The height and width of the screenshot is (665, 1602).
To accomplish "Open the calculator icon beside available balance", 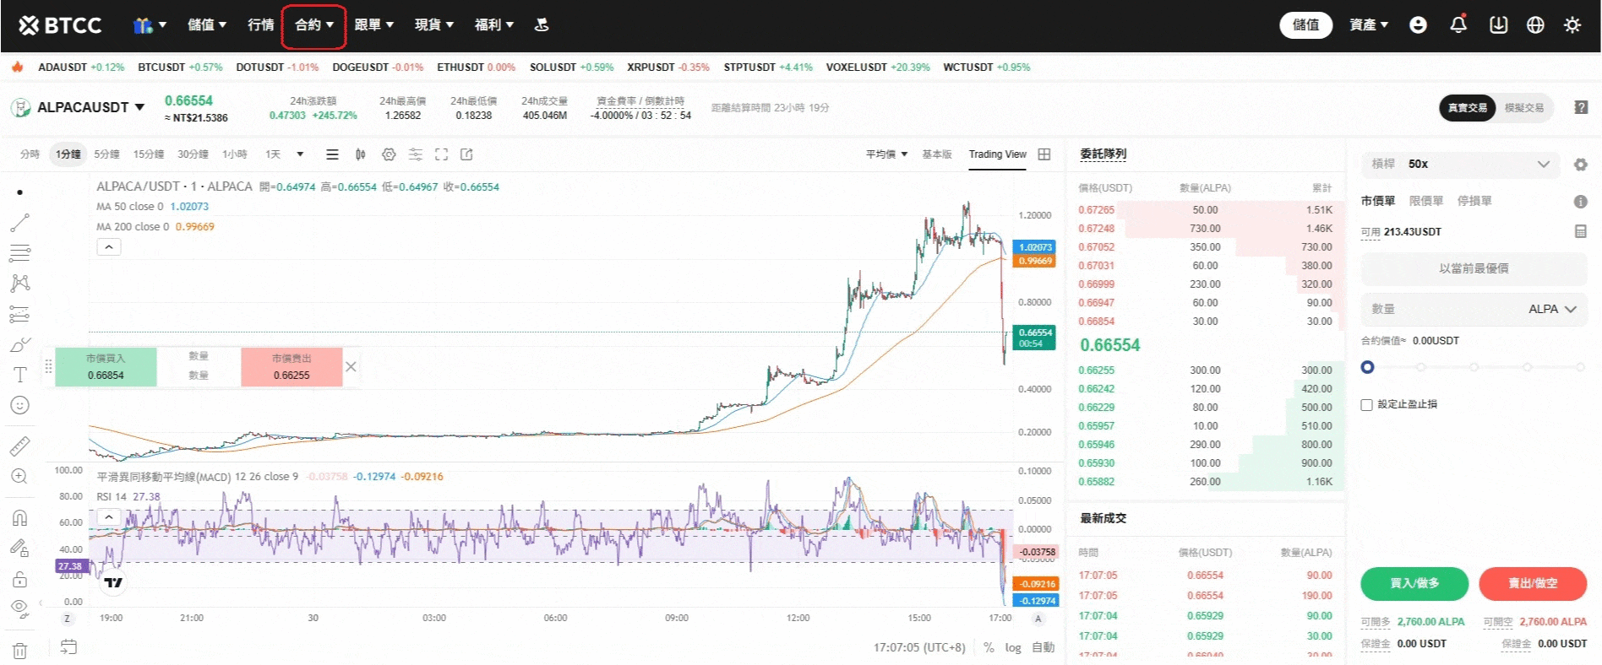I will [x=1580, y=231].
